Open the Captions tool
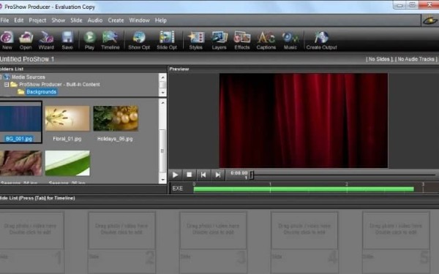 click(x=266, y=40)
